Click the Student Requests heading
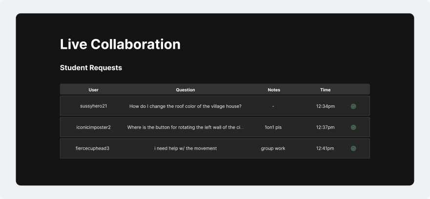Screen dimensions: 430x199 click(x=91, y=68)
